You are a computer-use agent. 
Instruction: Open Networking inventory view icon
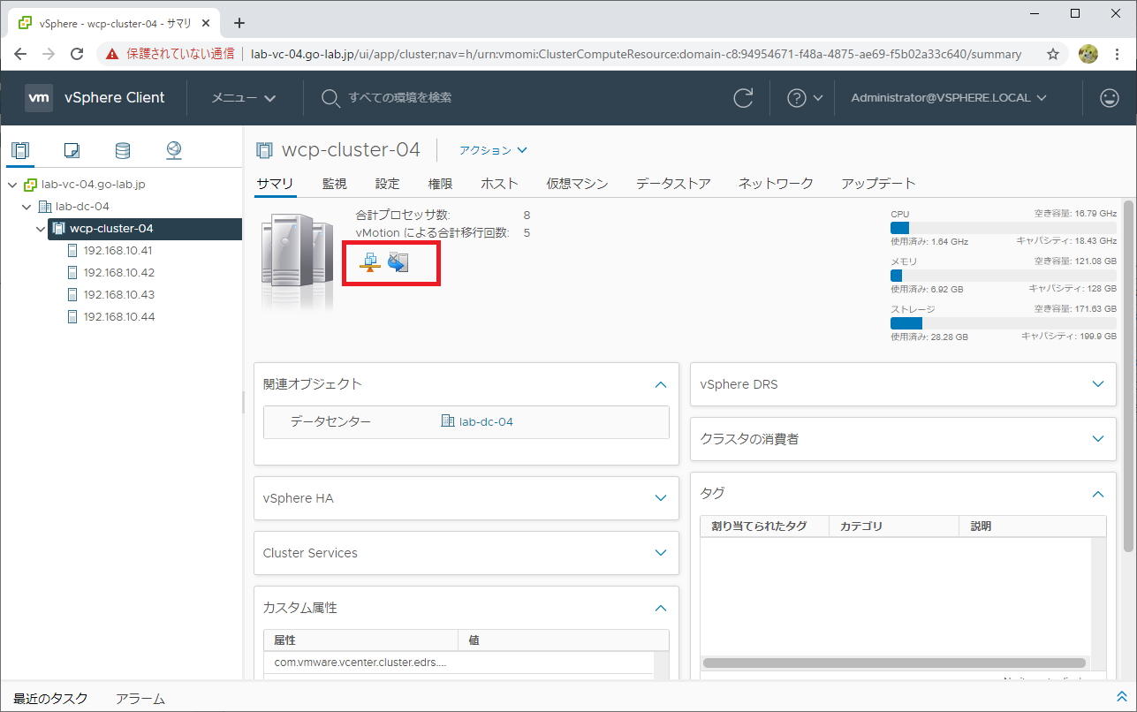[x=174, y=150]
